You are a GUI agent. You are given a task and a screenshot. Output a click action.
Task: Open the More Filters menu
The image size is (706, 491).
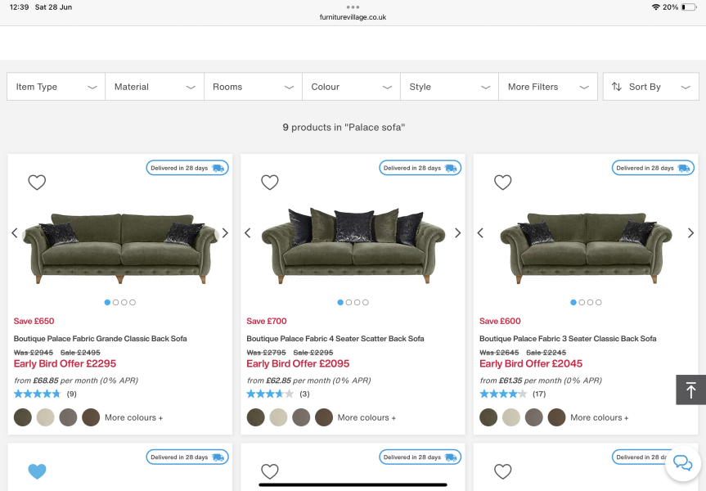click(547, 87)
